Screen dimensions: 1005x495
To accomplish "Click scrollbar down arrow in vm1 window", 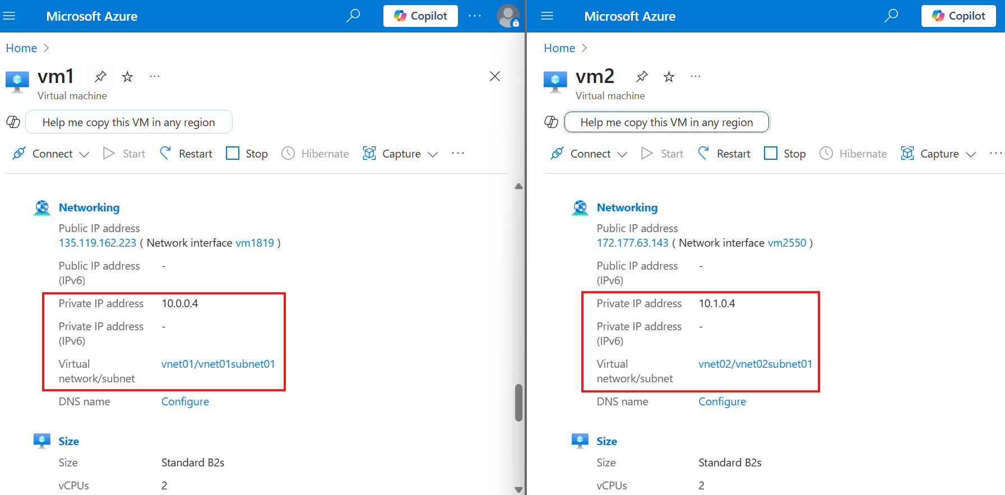I will pyautogui.click(x=518, y=489).
